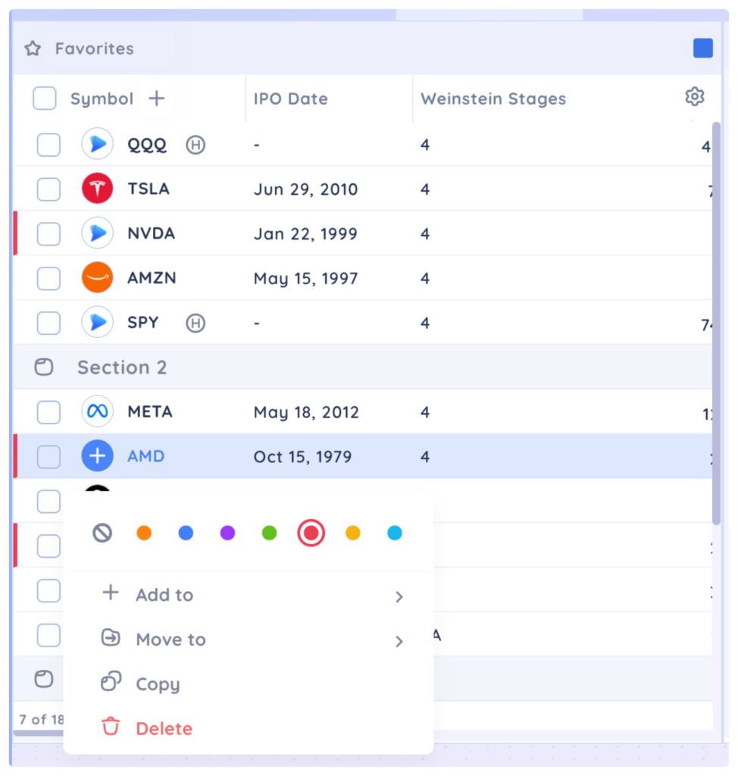Viewport: 738px width, 776px height.
Task: Click the Tesla logo in TSLA row
Action: pos(98,189)
